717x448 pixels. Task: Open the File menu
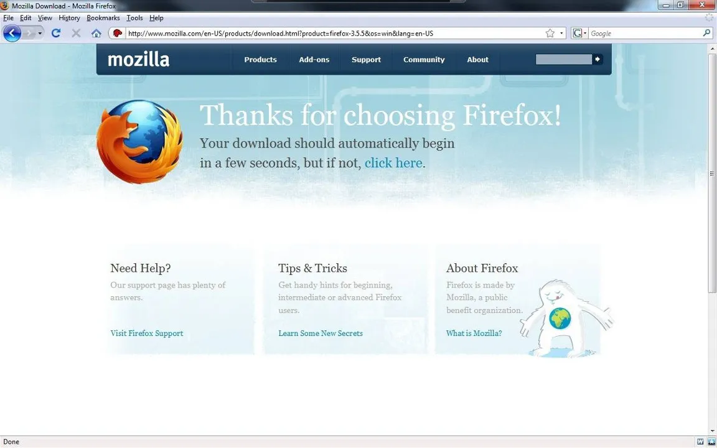[8, 18]
